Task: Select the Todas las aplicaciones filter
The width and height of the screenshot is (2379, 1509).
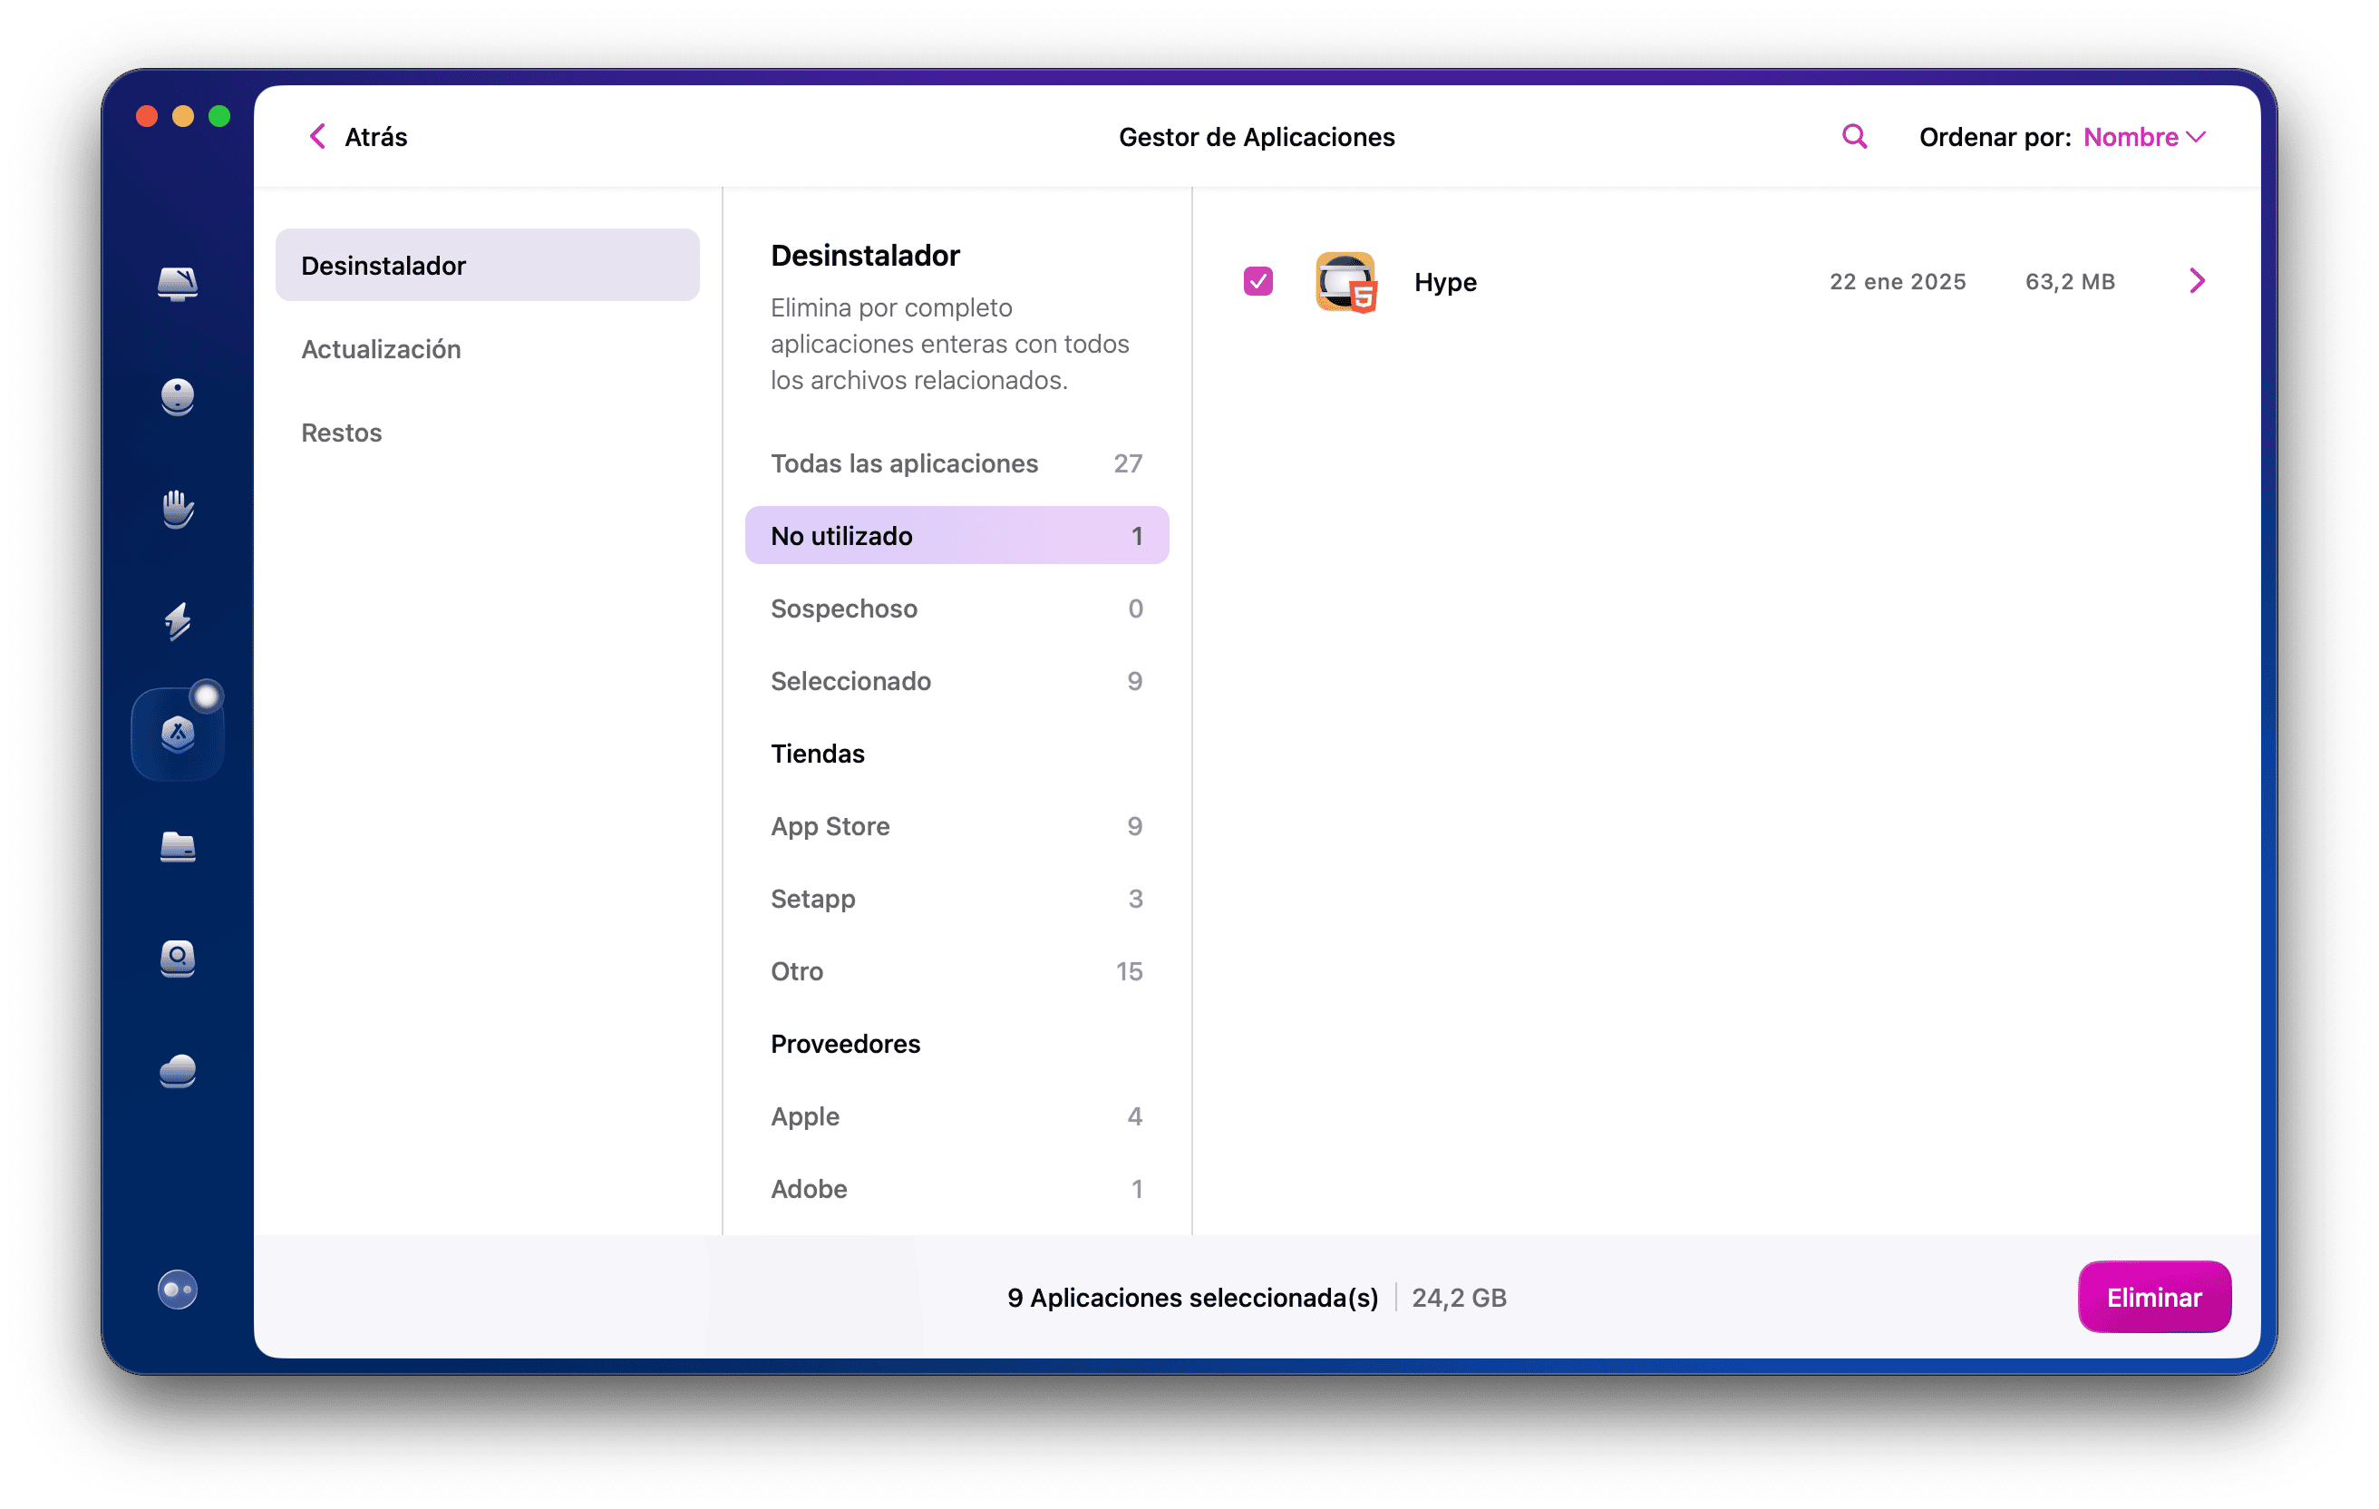Action: 904,462
